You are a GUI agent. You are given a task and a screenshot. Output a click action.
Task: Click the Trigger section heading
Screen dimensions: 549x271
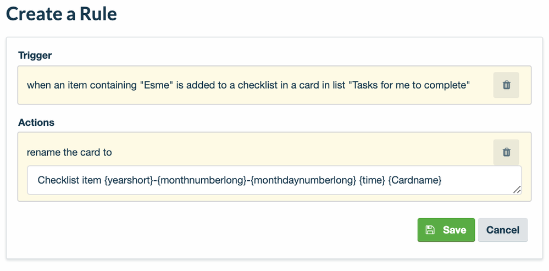click(x=35, y=55)
